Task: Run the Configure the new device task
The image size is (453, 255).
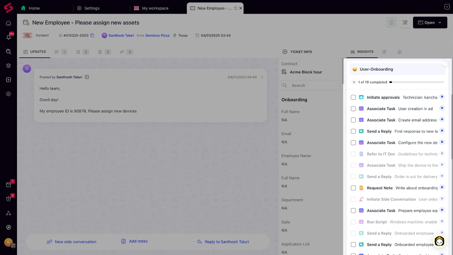Action: click(x=442, y=142)
